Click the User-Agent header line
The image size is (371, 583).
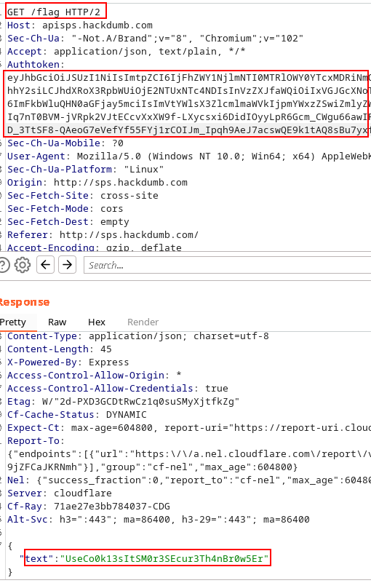point(189,156)
